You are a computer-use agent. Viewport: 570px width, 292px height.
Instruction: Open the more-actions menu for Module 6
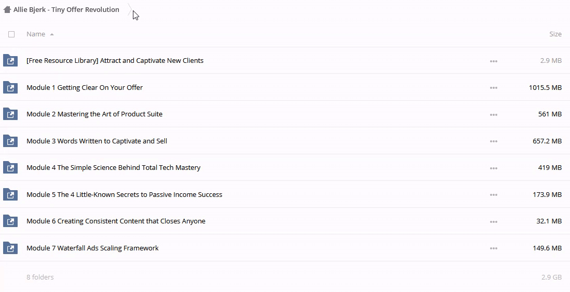tap(493, 221)
